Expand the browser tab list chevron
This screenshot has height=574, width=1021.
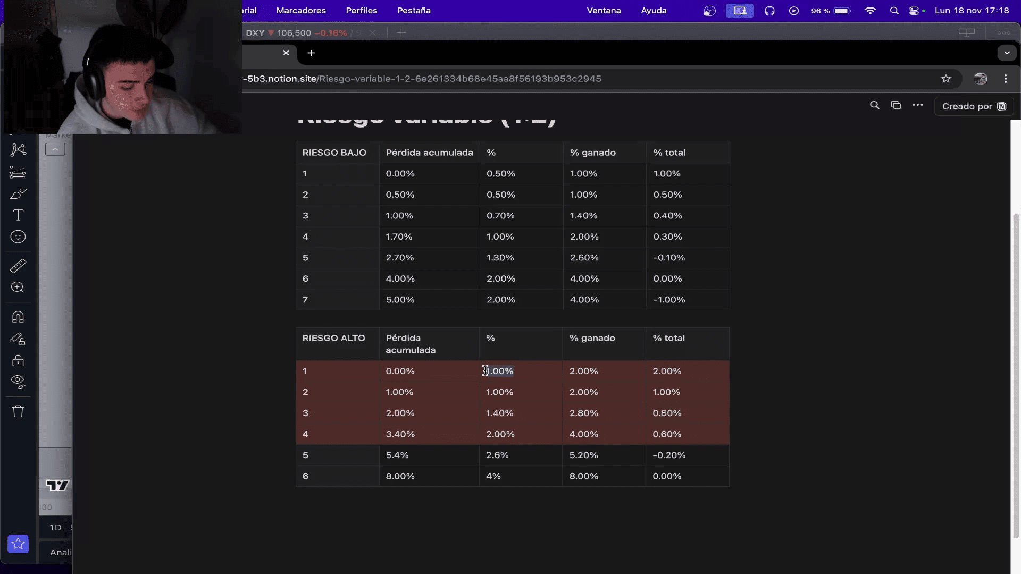coord(1007,53)
